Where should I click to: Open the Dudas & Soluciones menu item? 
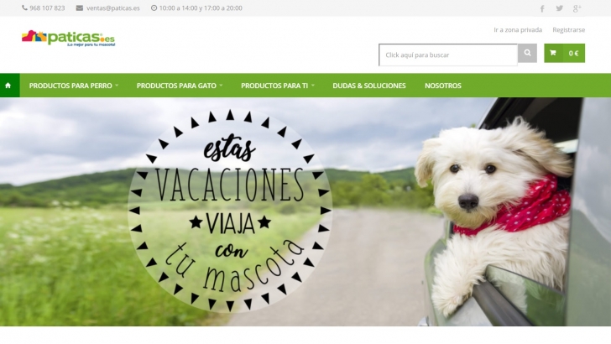369,86
